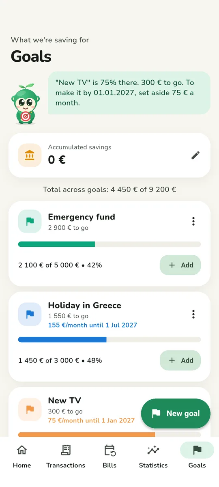Edit accumulated savings with pencil icon
Image resolution: width=219 pixels, height=487 pixels.
pyautogui.click(x=195, y=155)
